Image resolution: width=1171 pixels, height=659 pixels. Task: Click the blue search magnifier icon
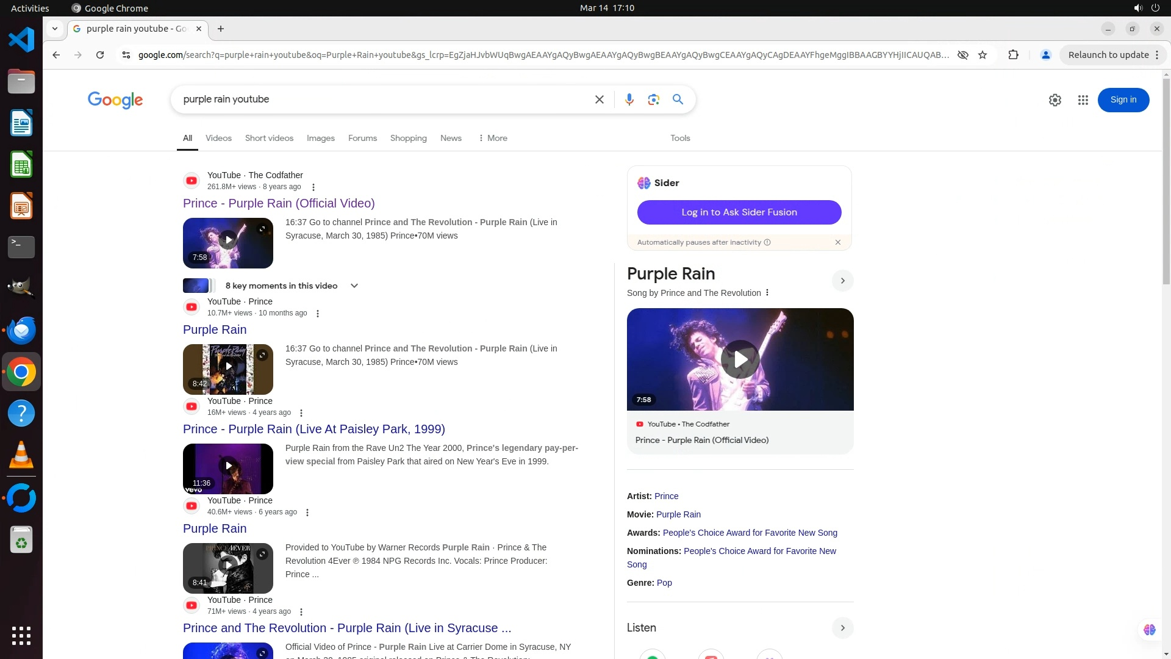678,99
